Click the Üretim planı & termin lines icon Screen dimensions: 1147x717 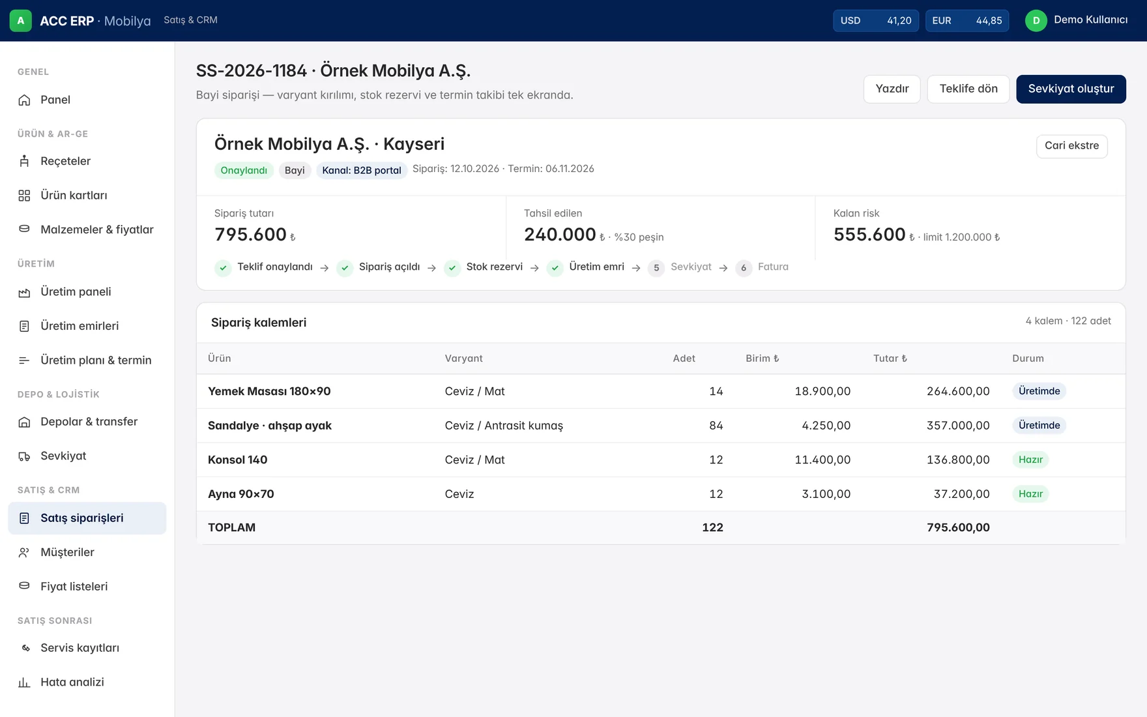pos(24,360)
